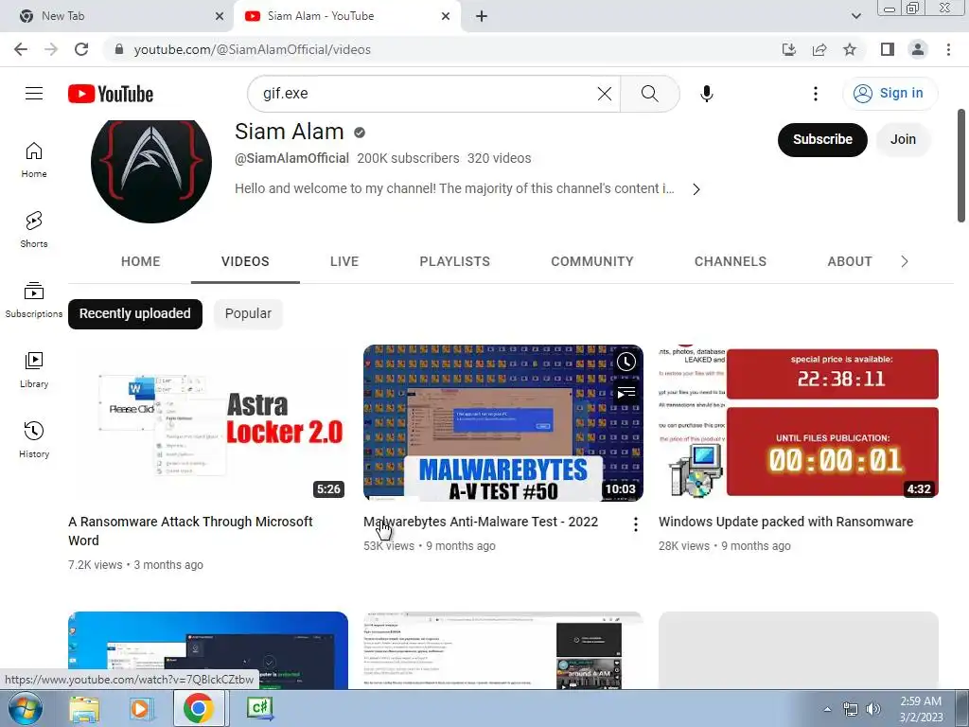969x727 pixels.
Task: Open a new browser tab
Action: (x=482, y=17)
